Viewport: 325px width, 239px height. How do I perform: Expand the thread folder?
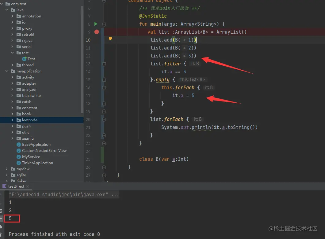pos(12,65)
